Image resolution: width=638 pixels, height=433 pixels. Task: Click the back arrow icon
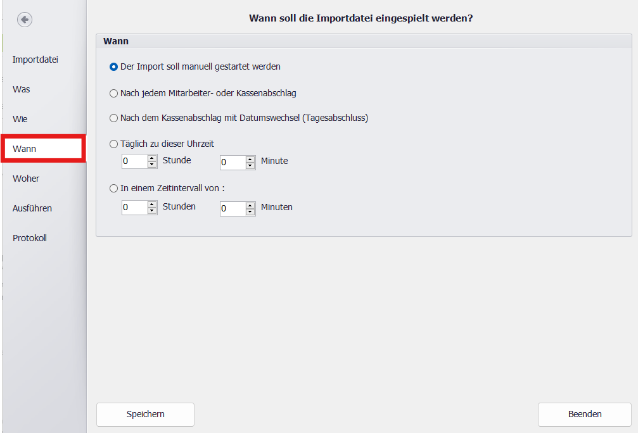pos(25,20)
